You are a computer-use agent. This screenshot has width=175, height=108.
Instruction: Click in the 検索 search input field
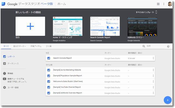[155, 46]
